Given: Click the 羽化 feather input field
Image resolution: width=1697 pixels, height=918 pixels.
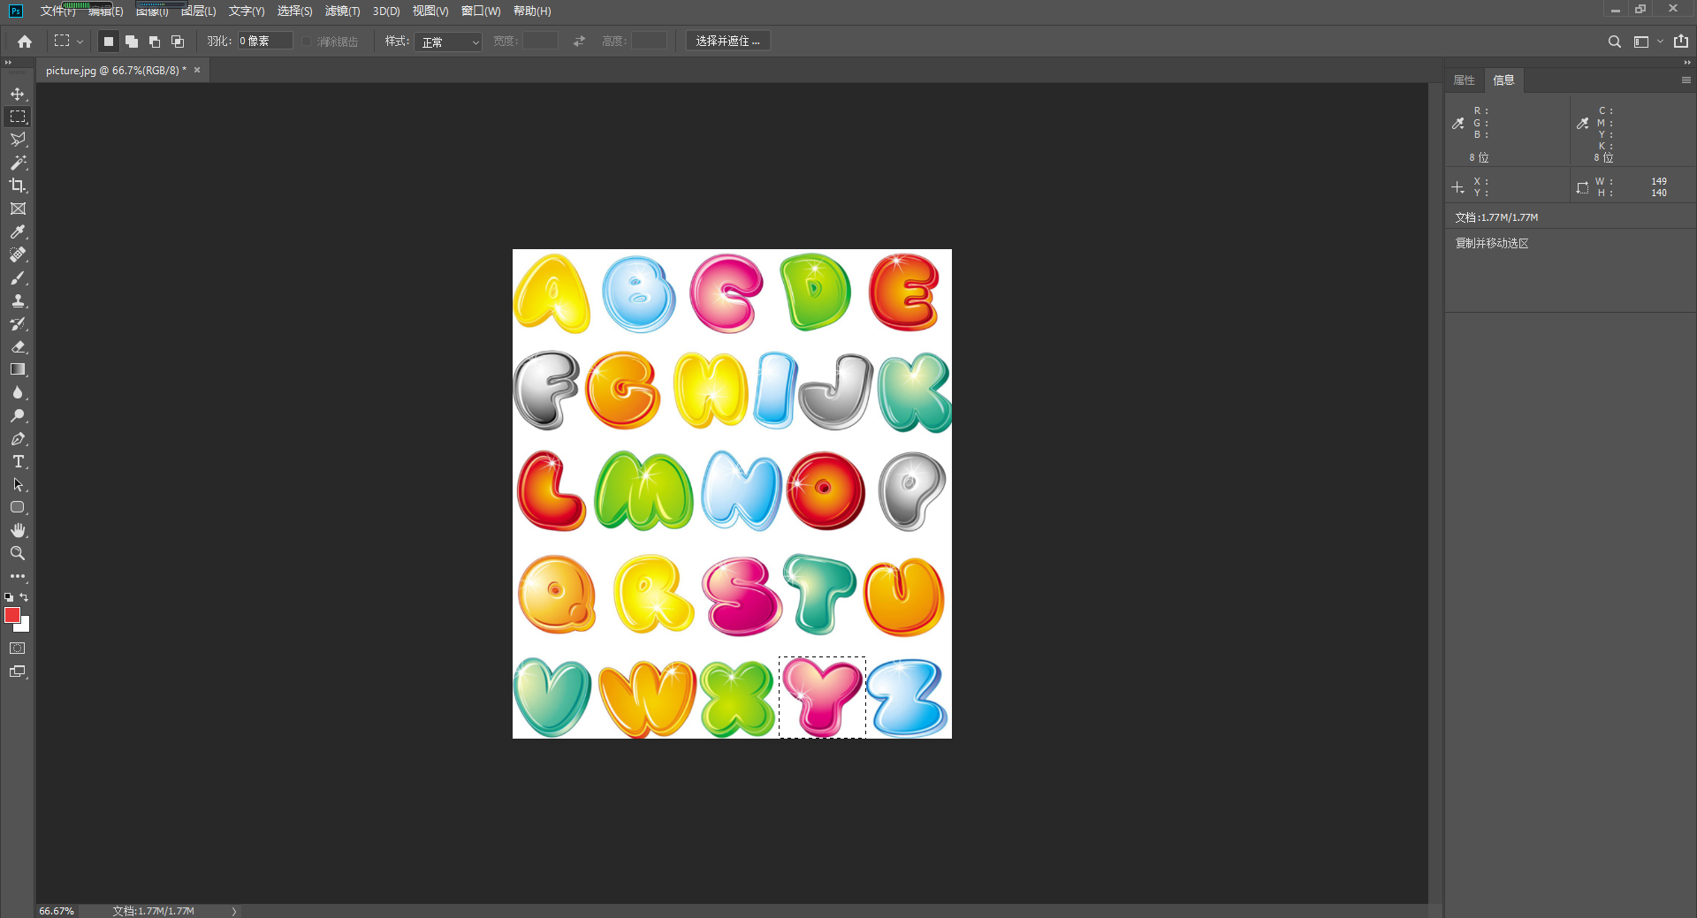Looking at the screenshot, I should pos(264,42).
